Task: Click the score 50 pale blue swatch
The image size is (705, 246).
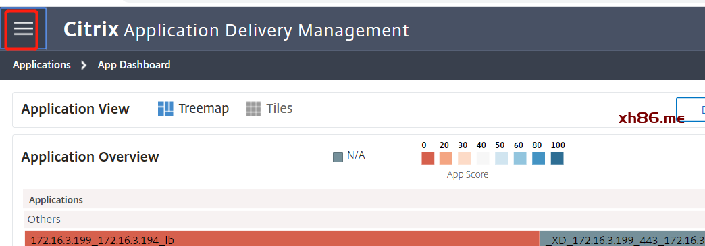Action: (x=501, y=158)
